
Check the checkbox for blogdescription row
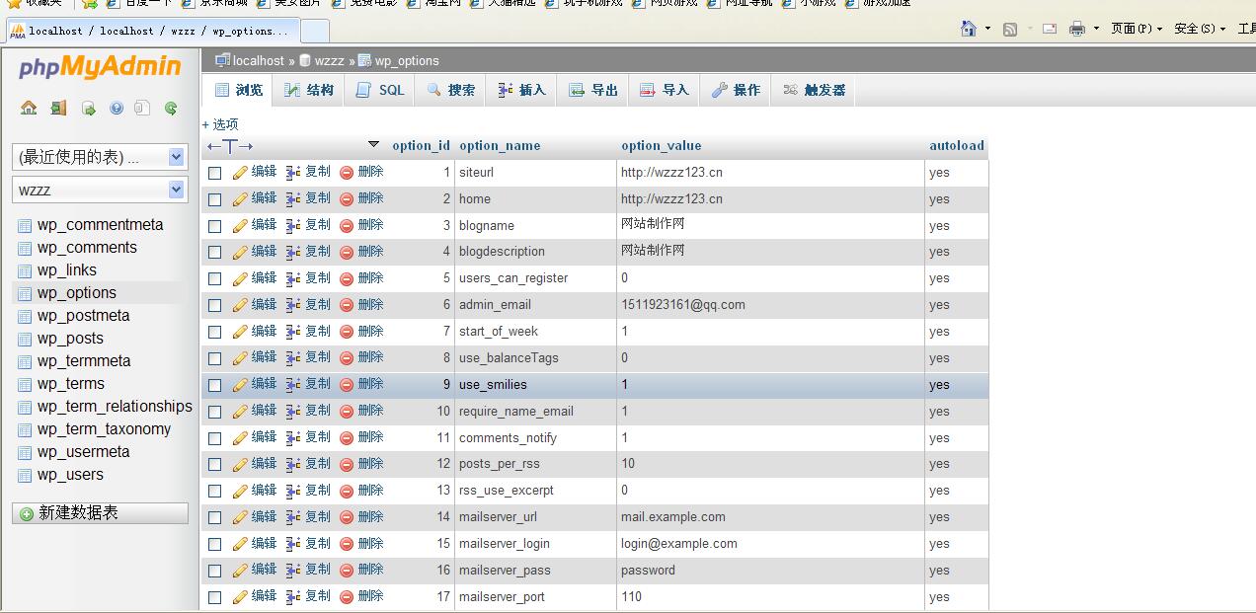click(215, 253)
